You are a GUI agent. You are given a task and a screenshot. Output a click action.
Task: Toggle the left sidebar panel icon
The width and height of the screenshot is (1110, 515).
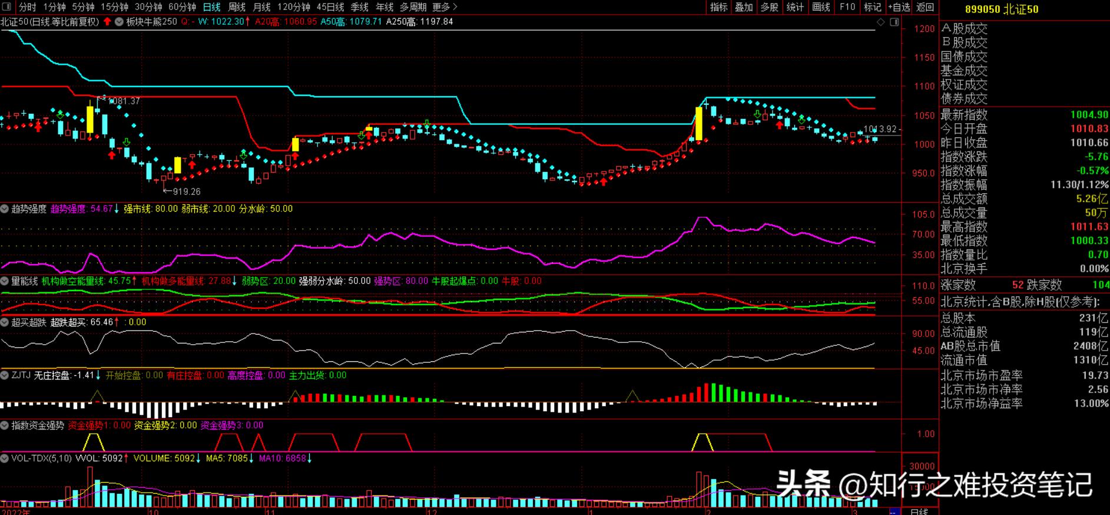click(6, 6)
